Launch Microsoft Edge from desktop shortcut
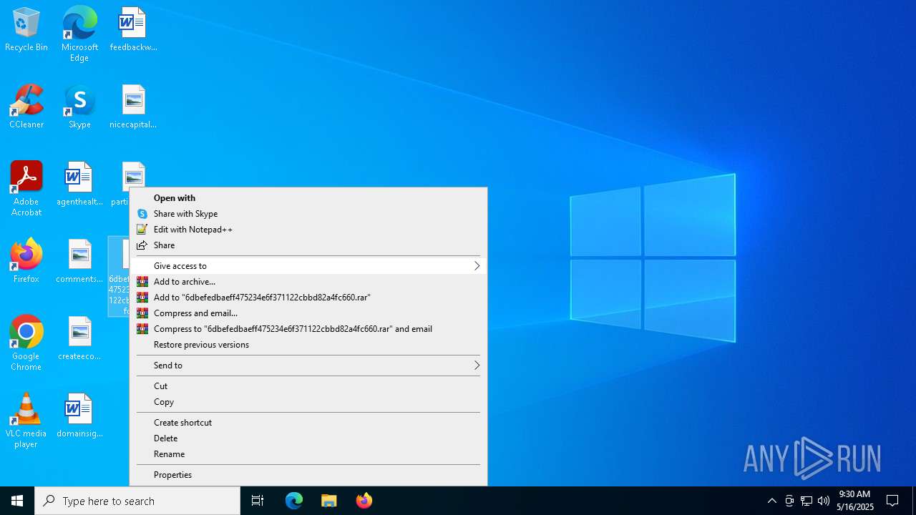 pyautogui.click(x=79, y=34)
